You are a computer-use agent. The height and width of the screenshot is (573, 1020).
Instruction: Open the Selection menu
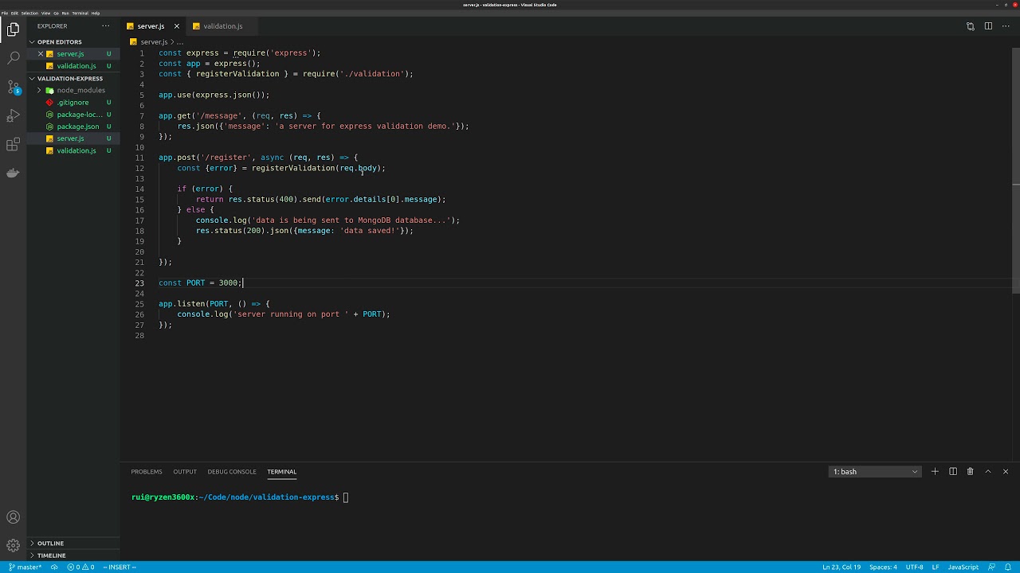click(29, 13)
